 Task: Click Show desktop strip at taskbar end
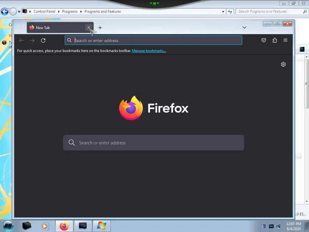pyautogui.click(x=307, y=226)
